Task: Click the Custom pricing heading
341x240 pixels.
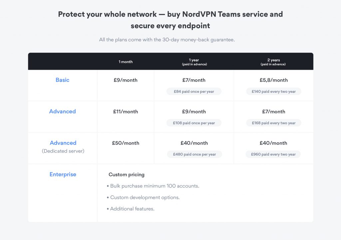Action: 127,175
